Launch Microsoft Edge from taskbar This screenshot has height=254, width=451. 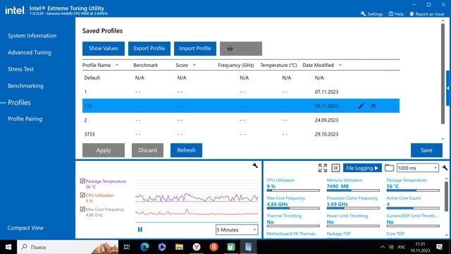(x=144, y=247)
